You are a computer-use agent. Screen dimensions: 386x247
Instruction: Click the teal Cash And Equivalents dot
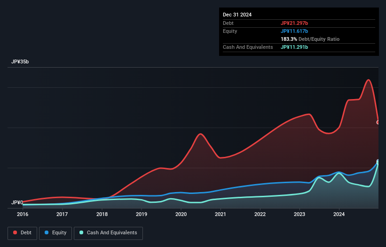click(x=81, y=232)
